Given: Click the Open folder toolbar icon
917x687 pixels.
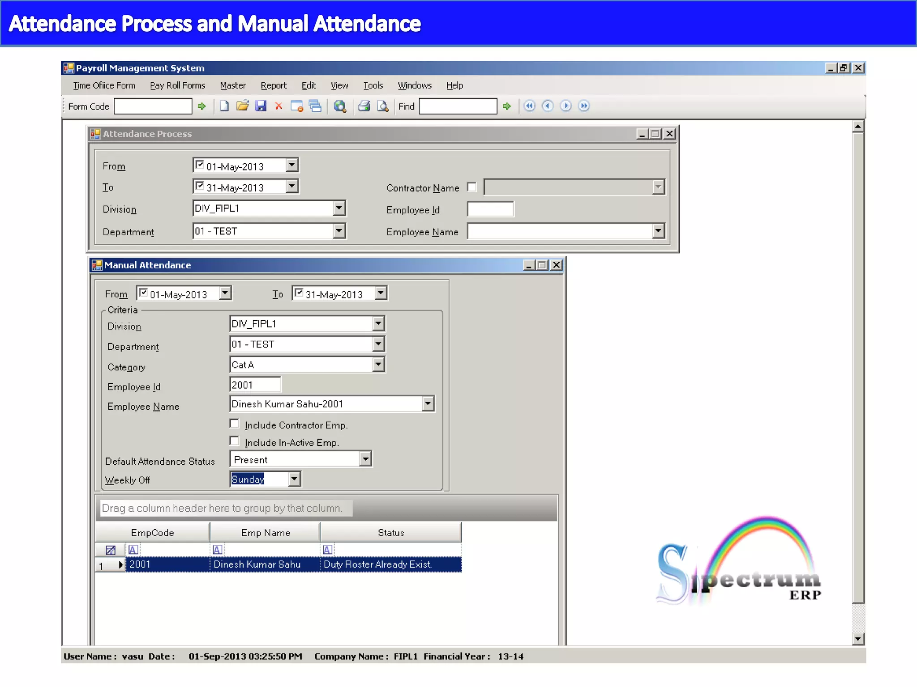Looking at the screenshot, I should [x=242, y=106].
